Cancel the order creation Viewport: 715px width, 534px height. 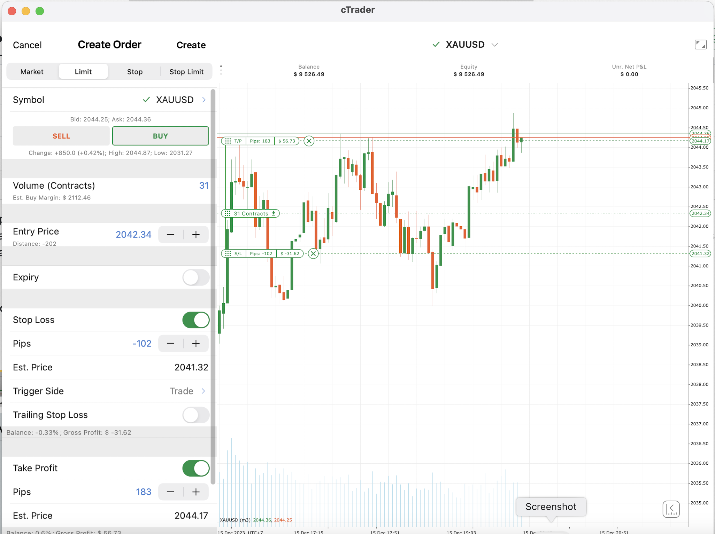pyautogui.click(x=27, y=45)
